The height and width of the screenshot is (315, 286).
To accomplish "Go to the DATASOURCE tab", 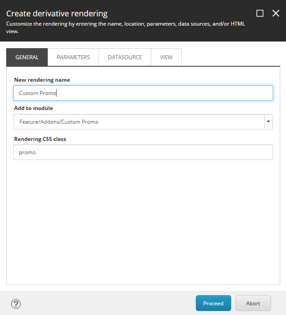I will click(x=125, y=57).
